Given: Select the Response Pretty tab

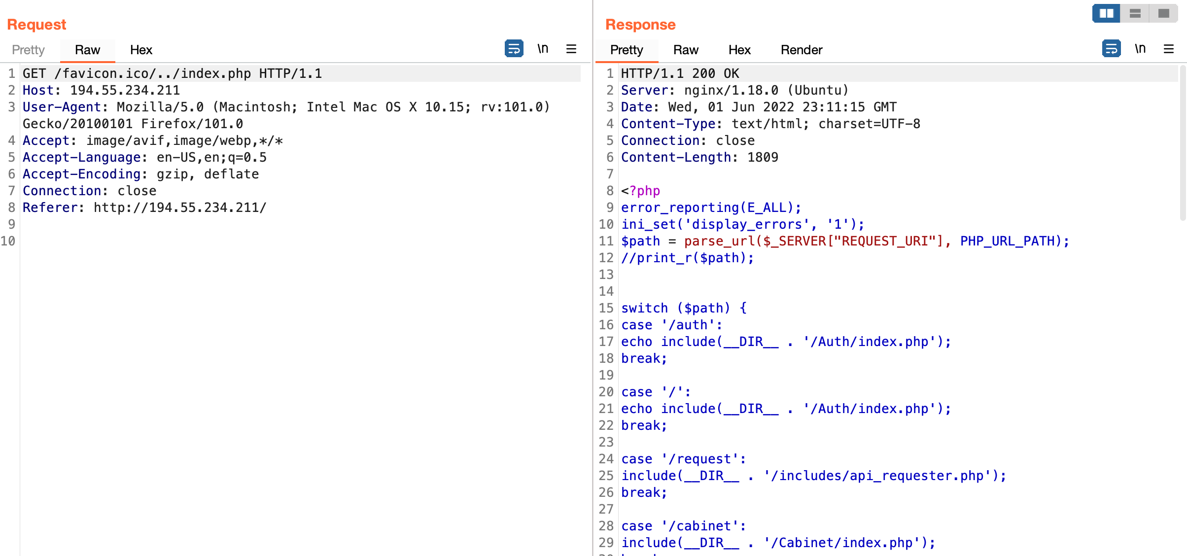Looking at the screenshot, I should [627, 50].
